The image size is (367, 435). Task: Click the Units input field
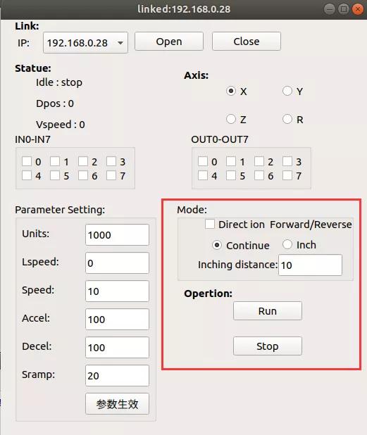117,234
